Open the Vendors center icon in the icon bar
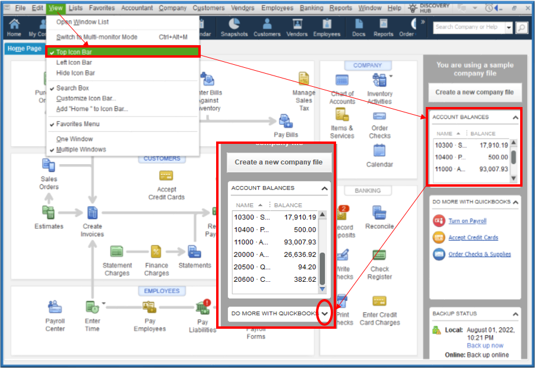 click(297, 28)
